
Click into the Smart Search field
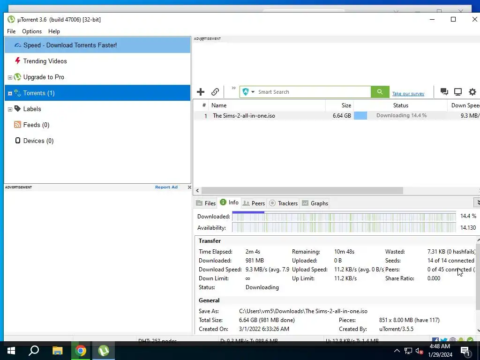(x=314, y=92)
